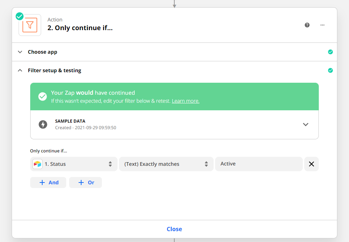Screen dimensions: 349x242
Task: Click the '2. Only continue if...' step title
Action: 80,28
